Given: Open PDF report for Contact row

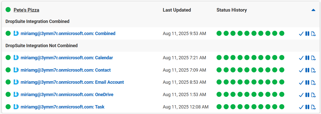Looking at the screenshot, I should (313, 70).
